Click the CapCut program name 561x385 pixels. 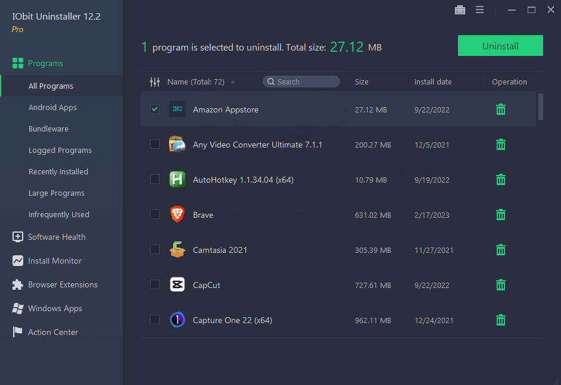tap(207, 285)
